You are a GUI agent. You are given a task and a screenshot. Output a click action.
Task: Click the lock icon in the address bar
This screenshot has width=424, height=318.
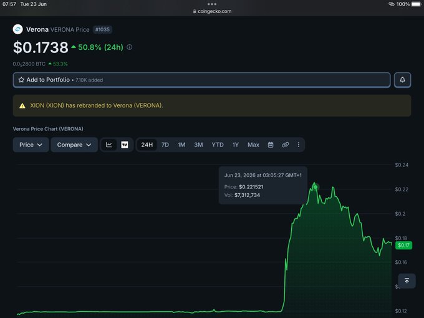point(195,11)
